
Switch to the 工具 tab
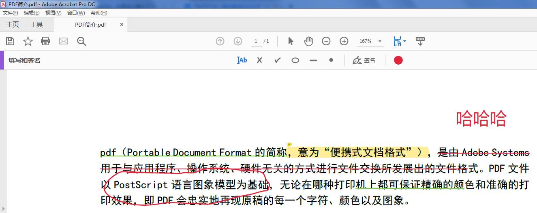pos(36,25)
